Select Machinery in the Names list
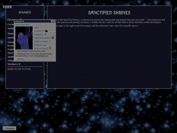 12,64
